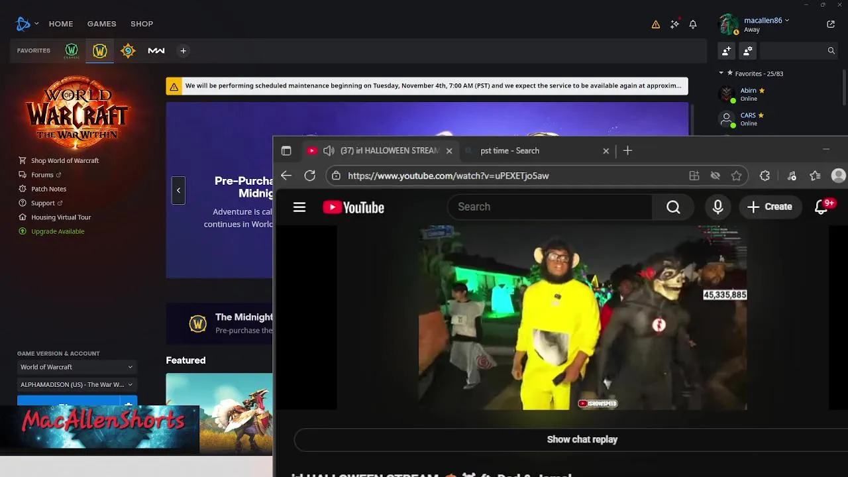Select the World of Warcraft favorite icon
Viewport: 848px width, 477px height.
click(100, 51)
